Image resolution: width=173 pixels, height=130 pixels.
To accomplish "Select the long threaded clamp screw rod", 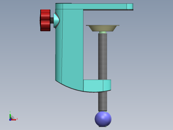I will click(102, 57).
